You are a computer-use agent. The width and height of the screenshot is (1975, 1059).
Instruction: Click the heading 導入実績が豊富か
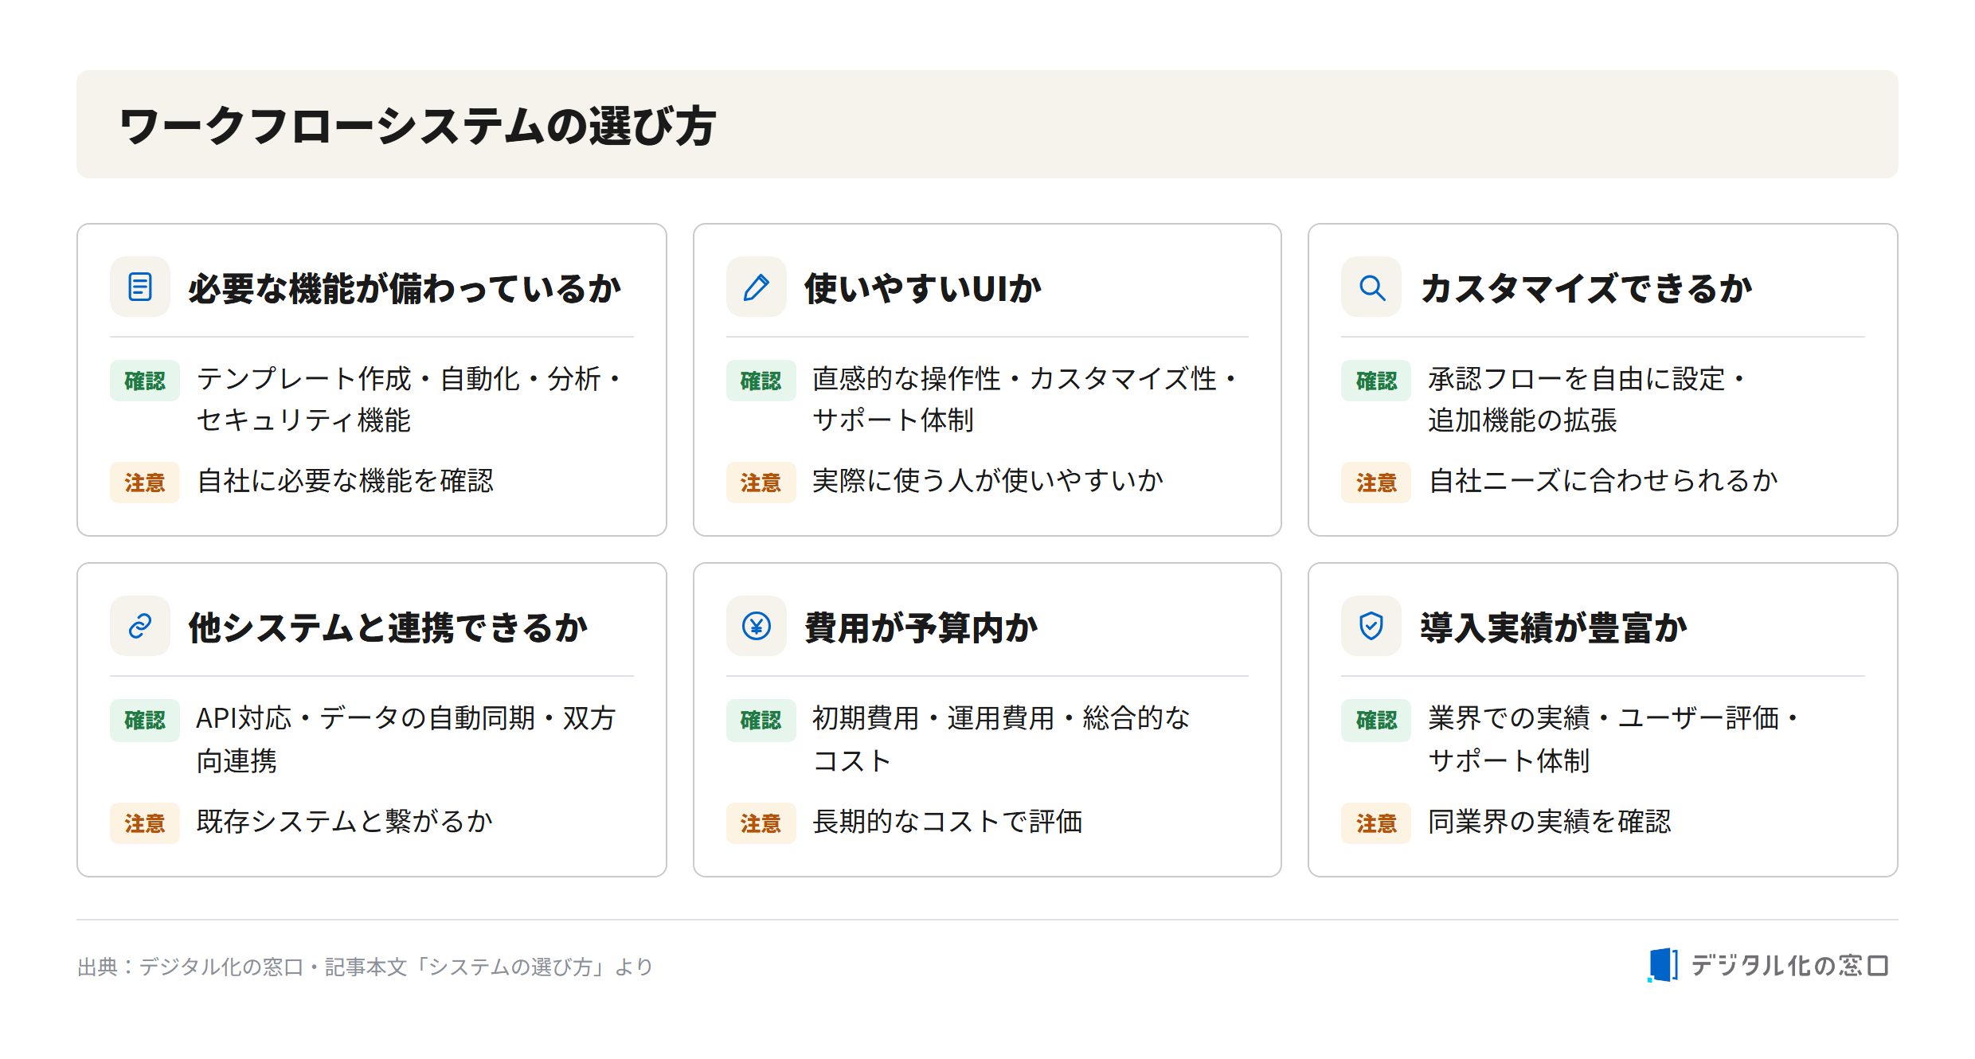(1554, 627)
